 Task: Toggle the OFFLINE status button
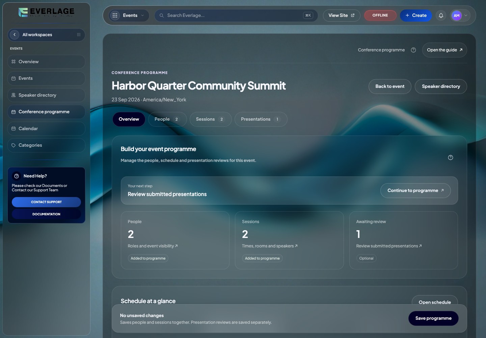380,16
